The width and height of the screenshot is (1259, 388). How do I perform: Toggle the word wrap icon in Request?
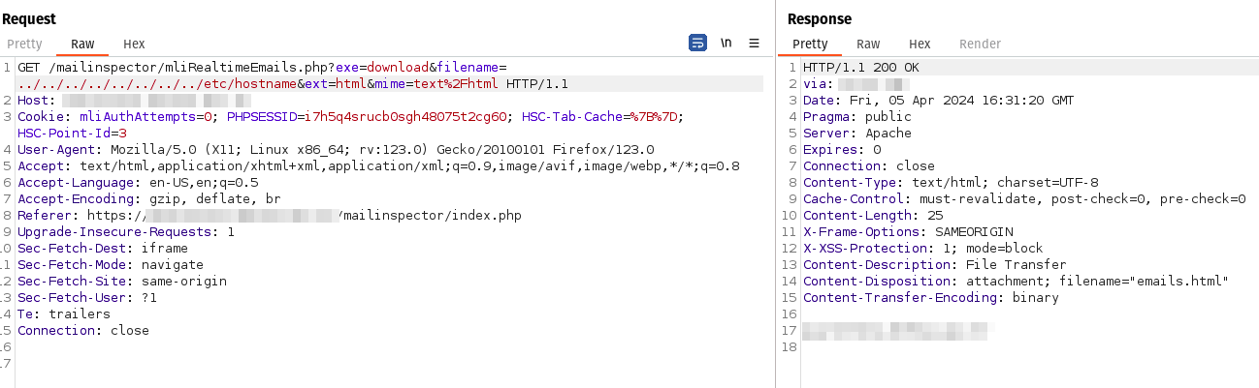point(697,43)
